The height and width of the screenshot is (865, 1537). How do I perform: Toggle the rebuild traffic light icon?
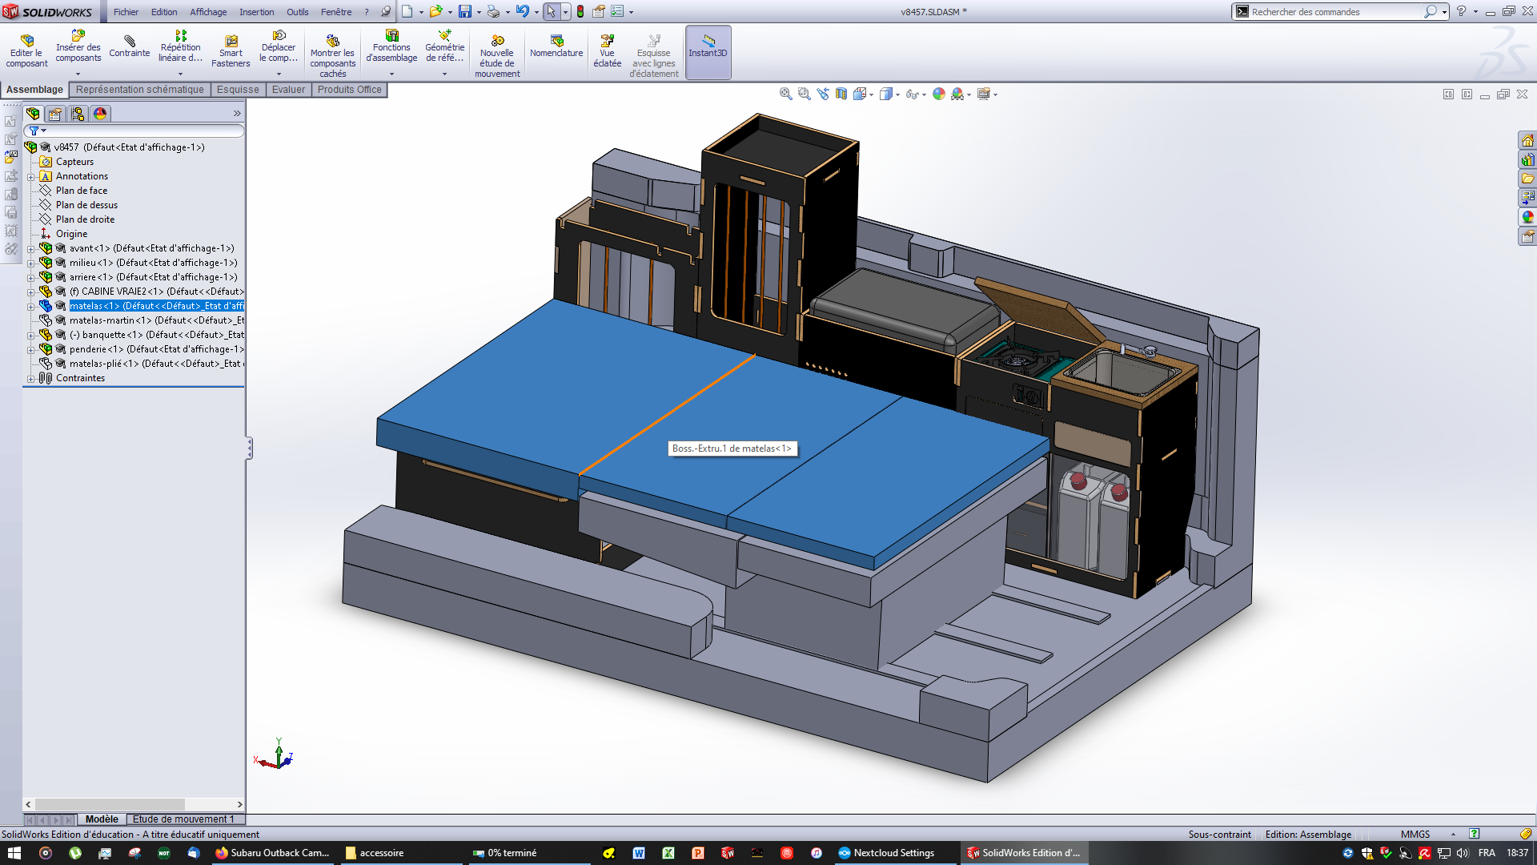click(x=580, y=11)
